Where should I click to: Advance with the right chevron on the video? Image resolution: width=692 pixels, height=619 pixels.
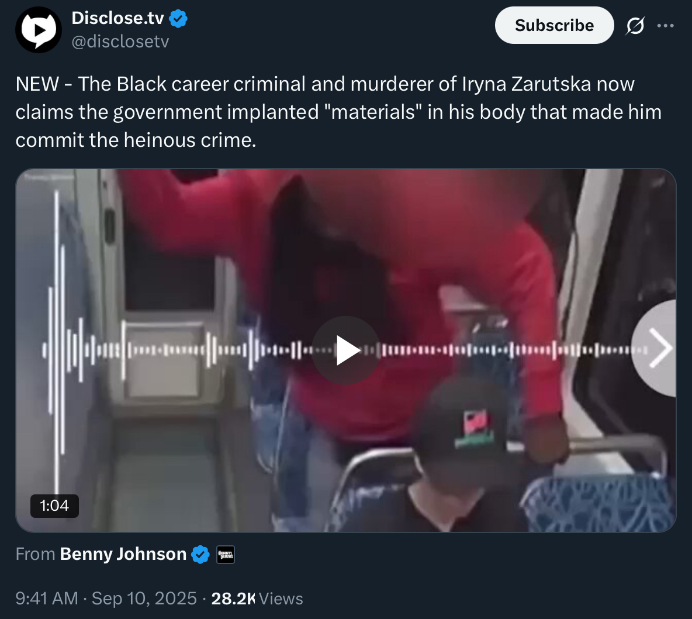[659, 348]
